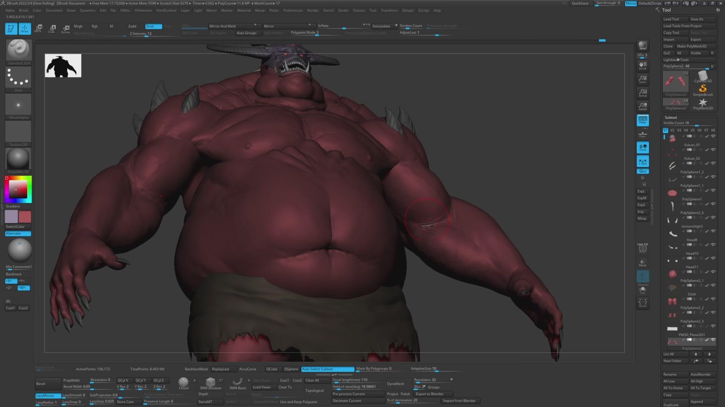Toggle the Persp perspective icon
The height and width of the screenshot is (407, 725).
click(642, 120)
